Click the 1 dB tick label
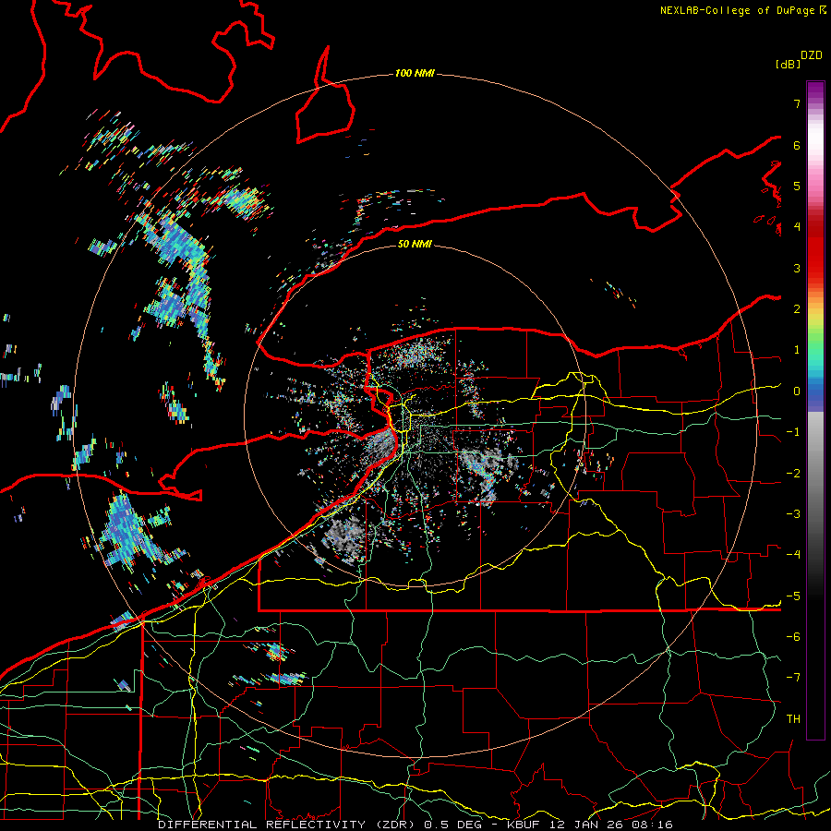Screen dimensions: 831x831 pyautogui.click(x=797, y=350)
